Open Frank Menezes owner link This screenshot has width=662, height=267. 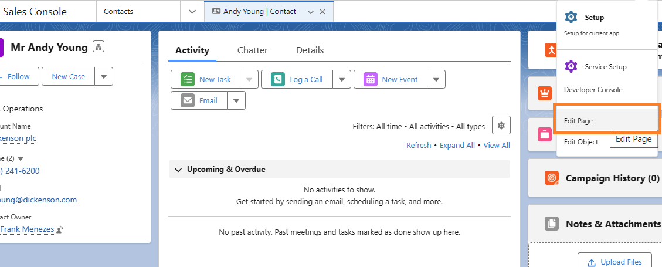click(x=27, y=229)
